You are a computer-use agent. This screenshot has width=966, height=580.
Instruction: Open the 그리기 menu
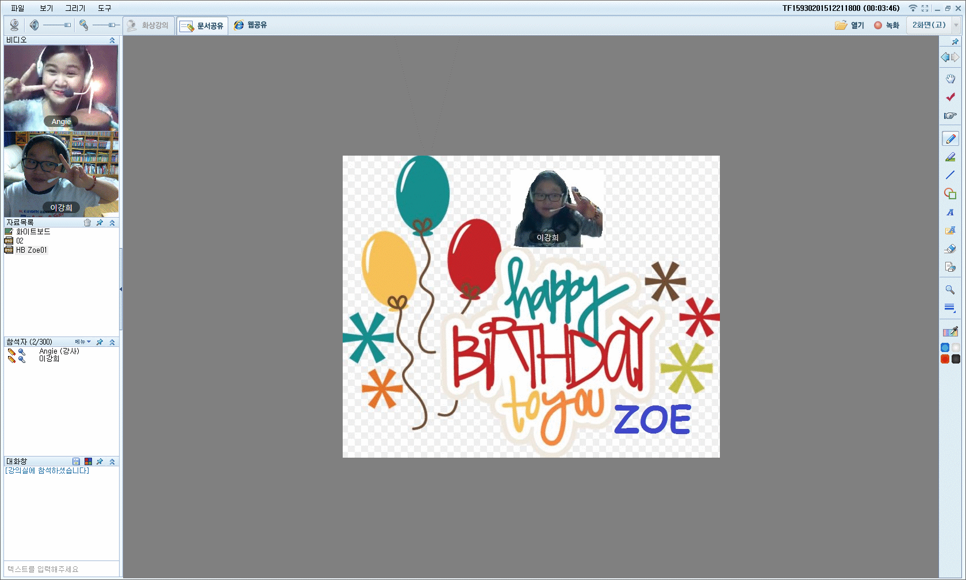click(75, 8)
